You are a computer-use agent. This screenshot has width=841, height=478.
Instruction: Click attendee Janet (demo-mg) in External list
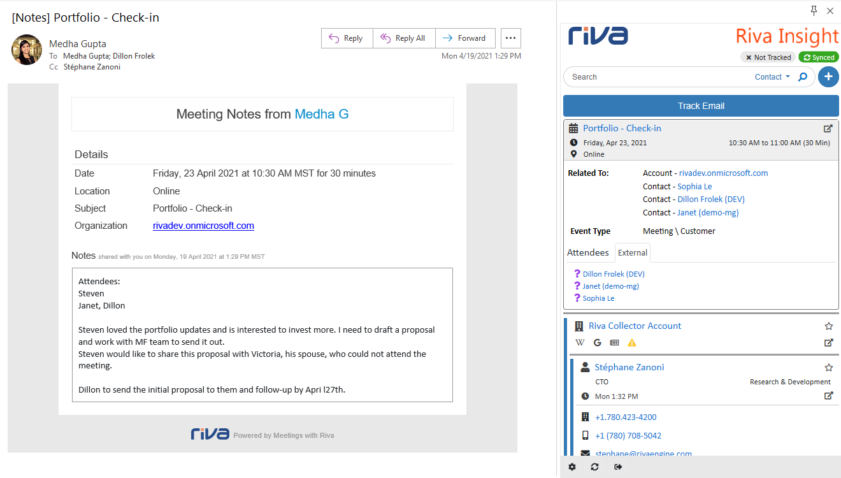(x=611, y=286)
